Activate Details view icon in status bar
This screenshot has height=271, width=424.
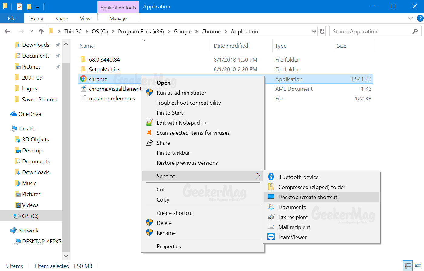click(408, 266)
